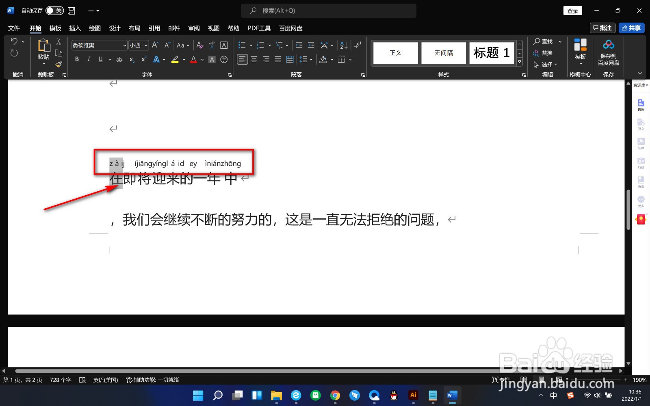The image size is (650, 406).
Task: Click the Copy icon
Action: pyautogui.click(x=58, y=53)
